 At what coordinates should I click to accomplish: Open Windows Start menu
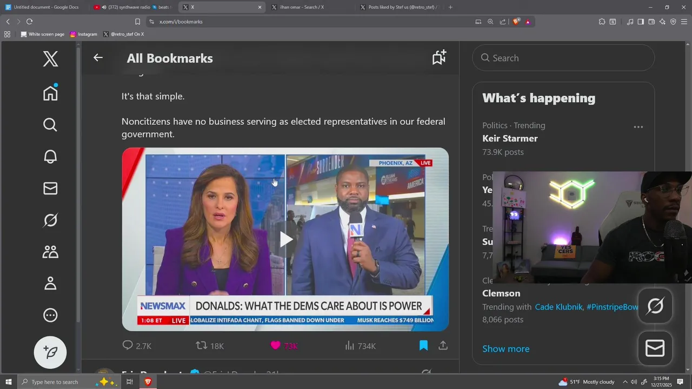coord(9,382)
